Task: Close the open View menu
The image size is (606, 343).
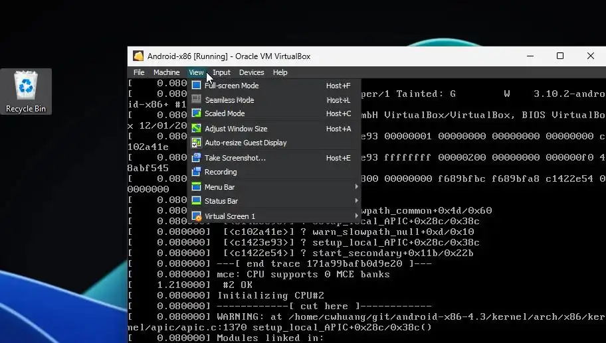Action: [196, 72]
